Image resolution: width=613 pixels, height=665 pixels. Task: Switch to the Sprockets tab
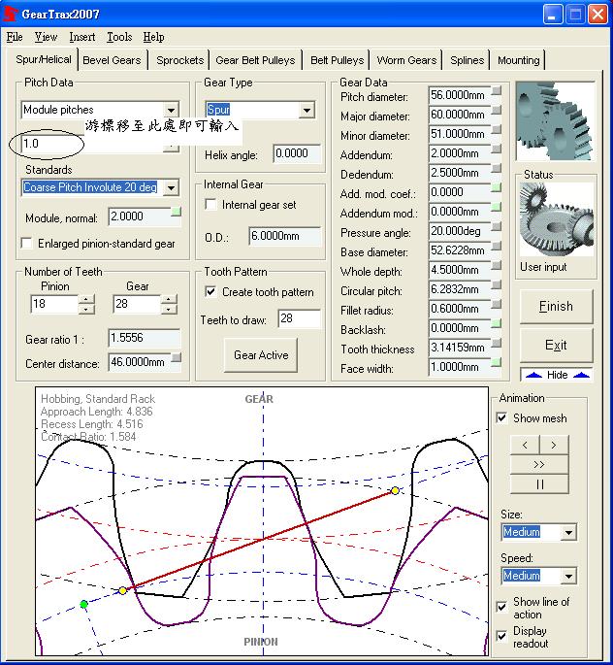coord(179,60)
